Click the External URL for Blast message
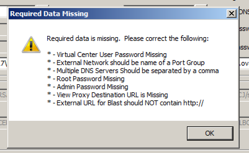The width and height of the screenshot is (249, 153). point(130,103)
